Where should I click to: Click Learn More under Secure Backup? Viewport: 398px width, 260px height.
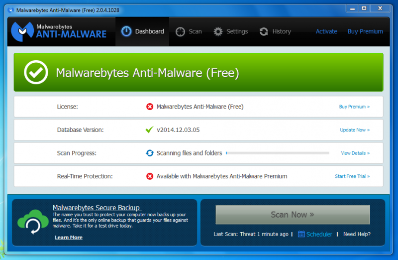click(x=69, y=238)
